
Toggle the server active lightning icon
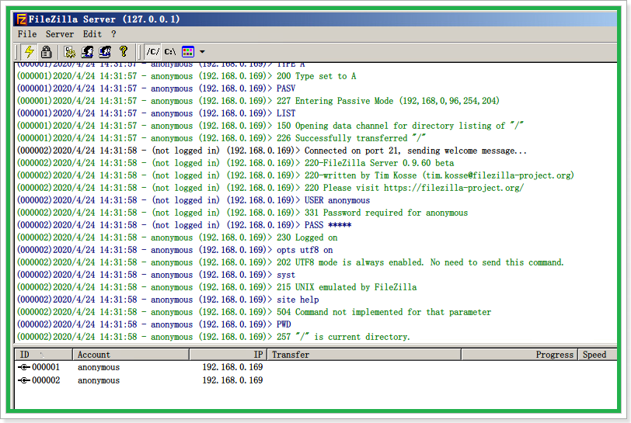[x=29, y=51]
